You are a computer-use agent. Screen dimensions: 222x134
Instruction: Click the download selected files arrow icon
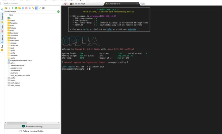click(x=9, y=8)
